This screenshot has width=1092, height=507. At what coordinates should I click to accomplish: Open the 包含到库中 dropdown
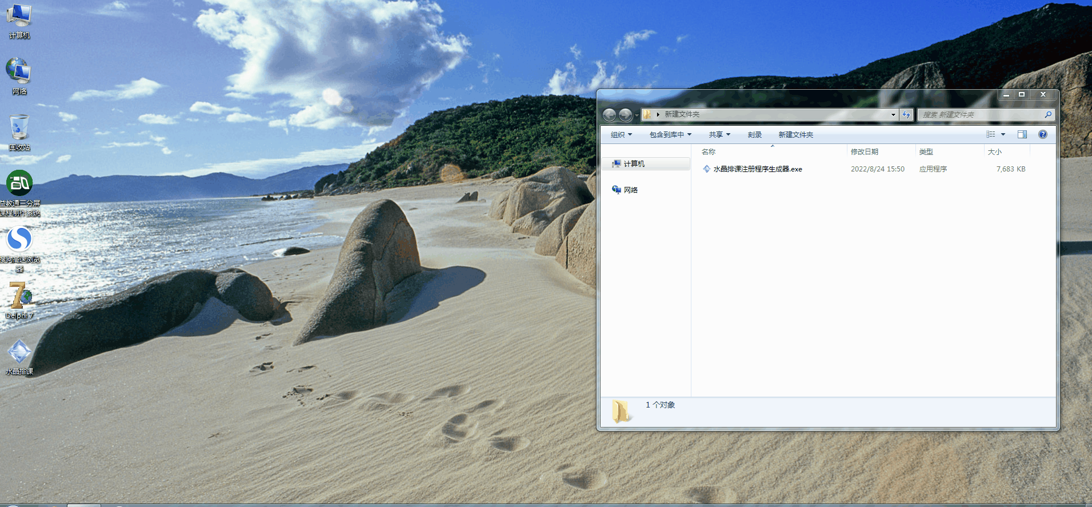(670, 135)
